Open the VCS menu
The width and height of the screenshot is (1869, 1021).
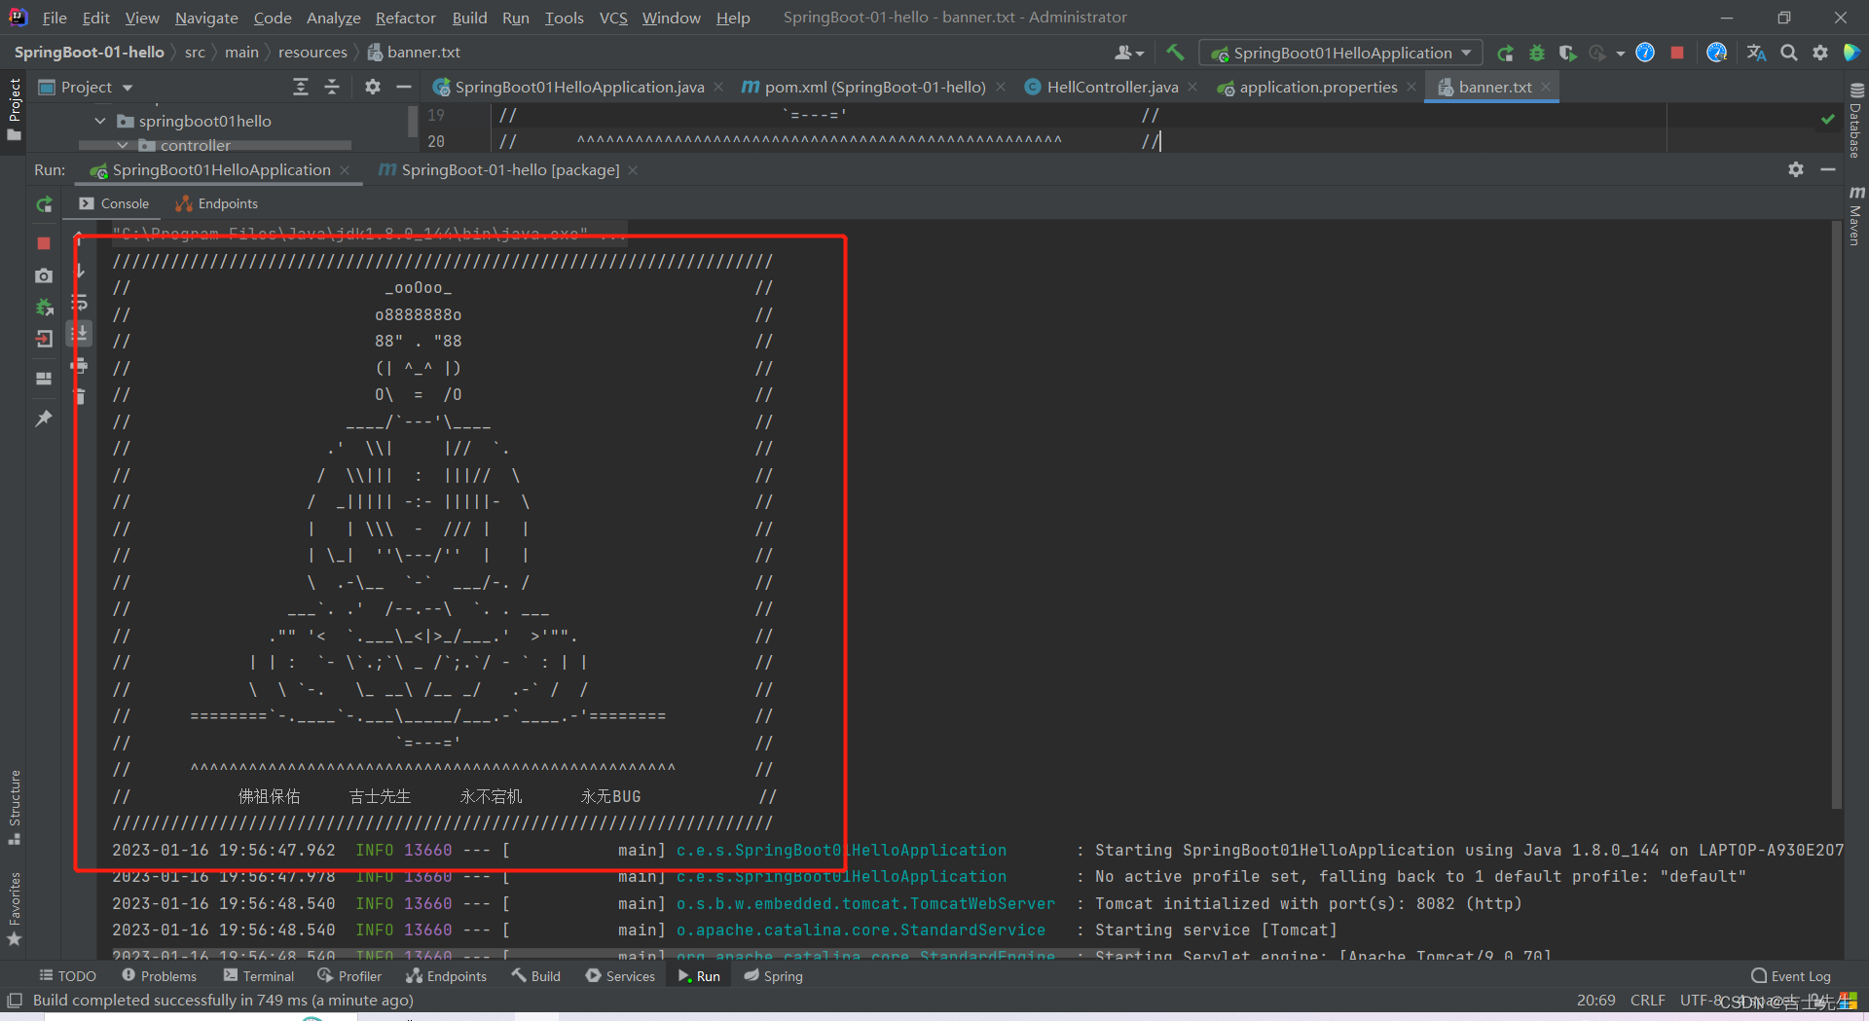coord(613,18)
